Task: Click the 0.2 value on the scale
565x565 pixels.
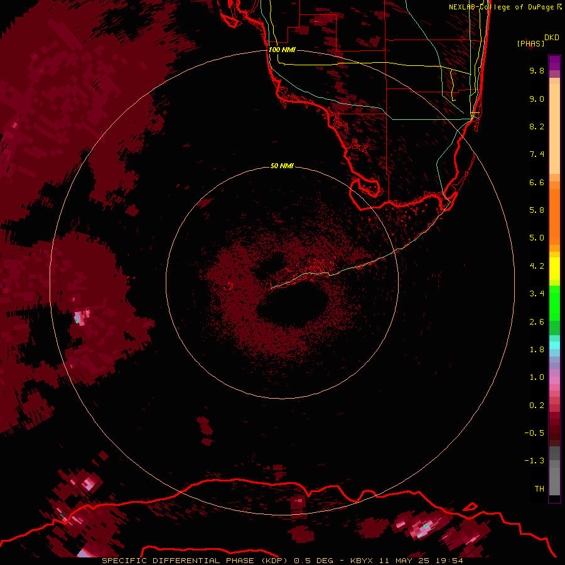Action: 537,406
